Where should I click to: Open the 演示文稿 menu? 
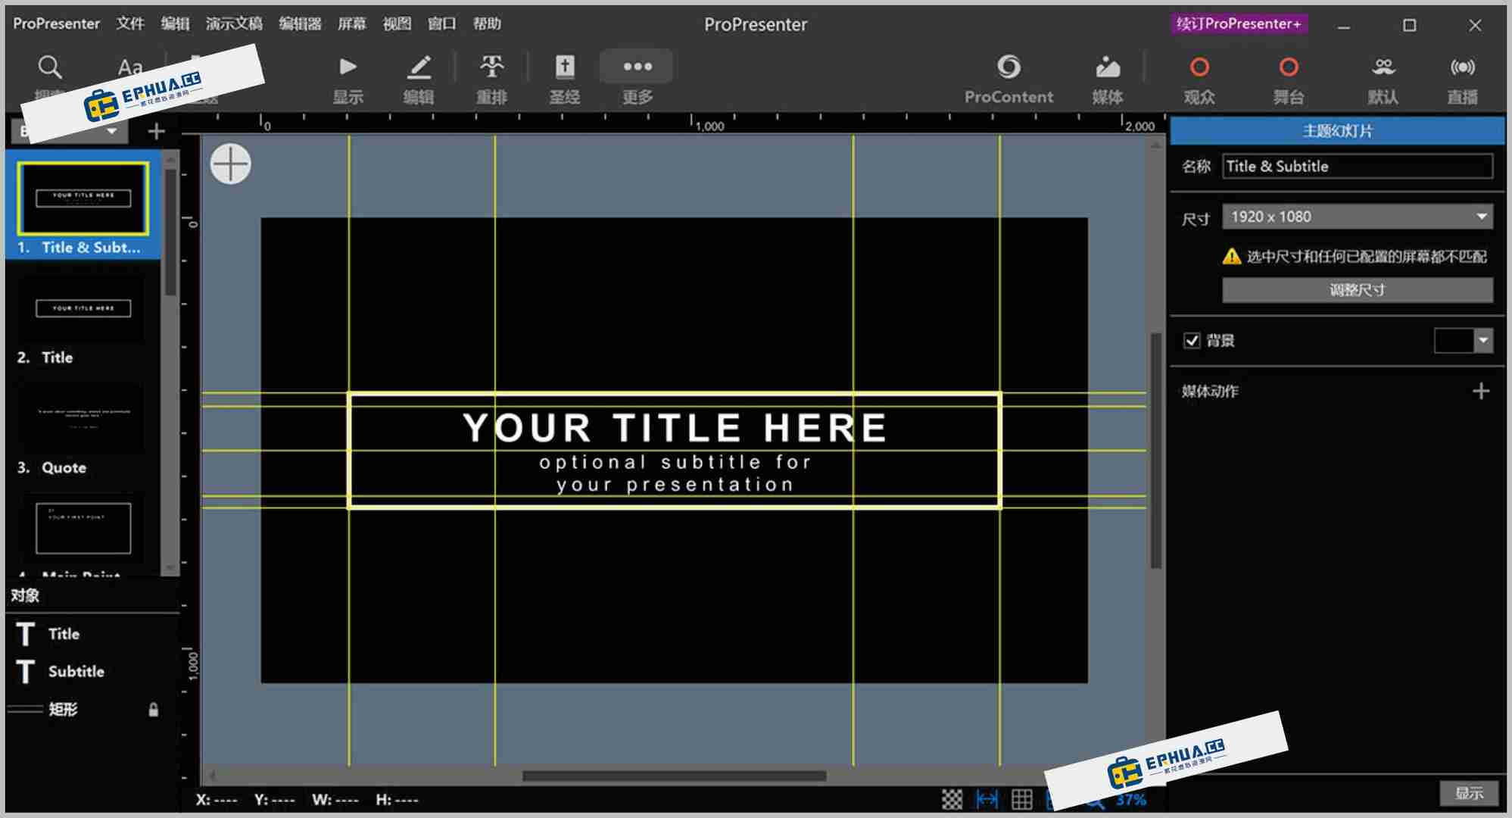234,23
